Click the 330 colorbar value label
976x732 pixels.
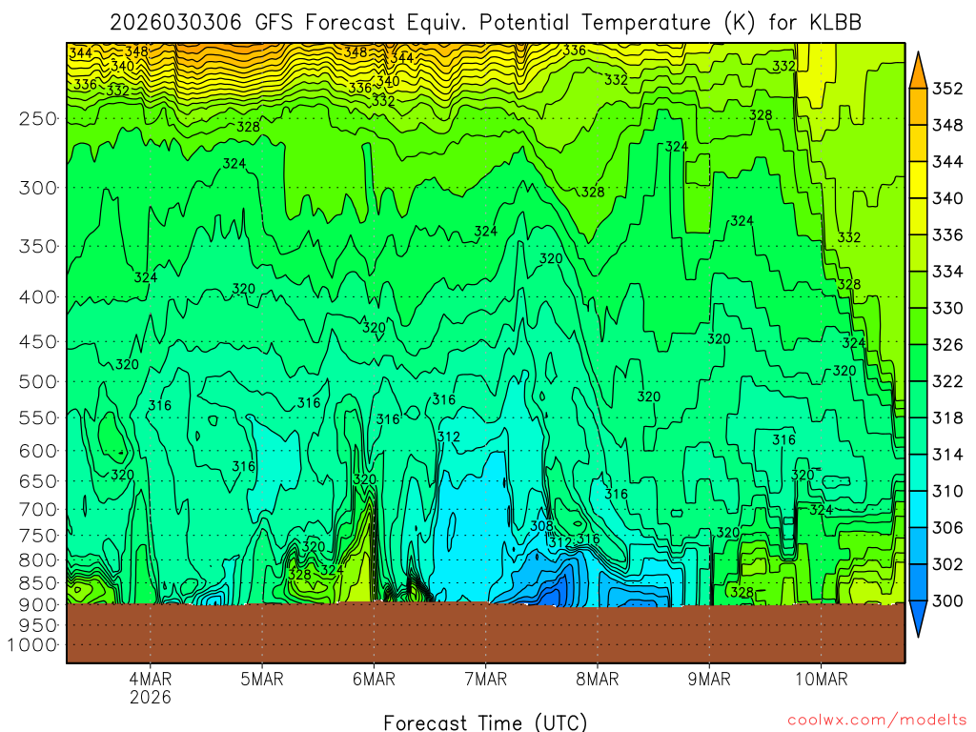coord(947,308)
